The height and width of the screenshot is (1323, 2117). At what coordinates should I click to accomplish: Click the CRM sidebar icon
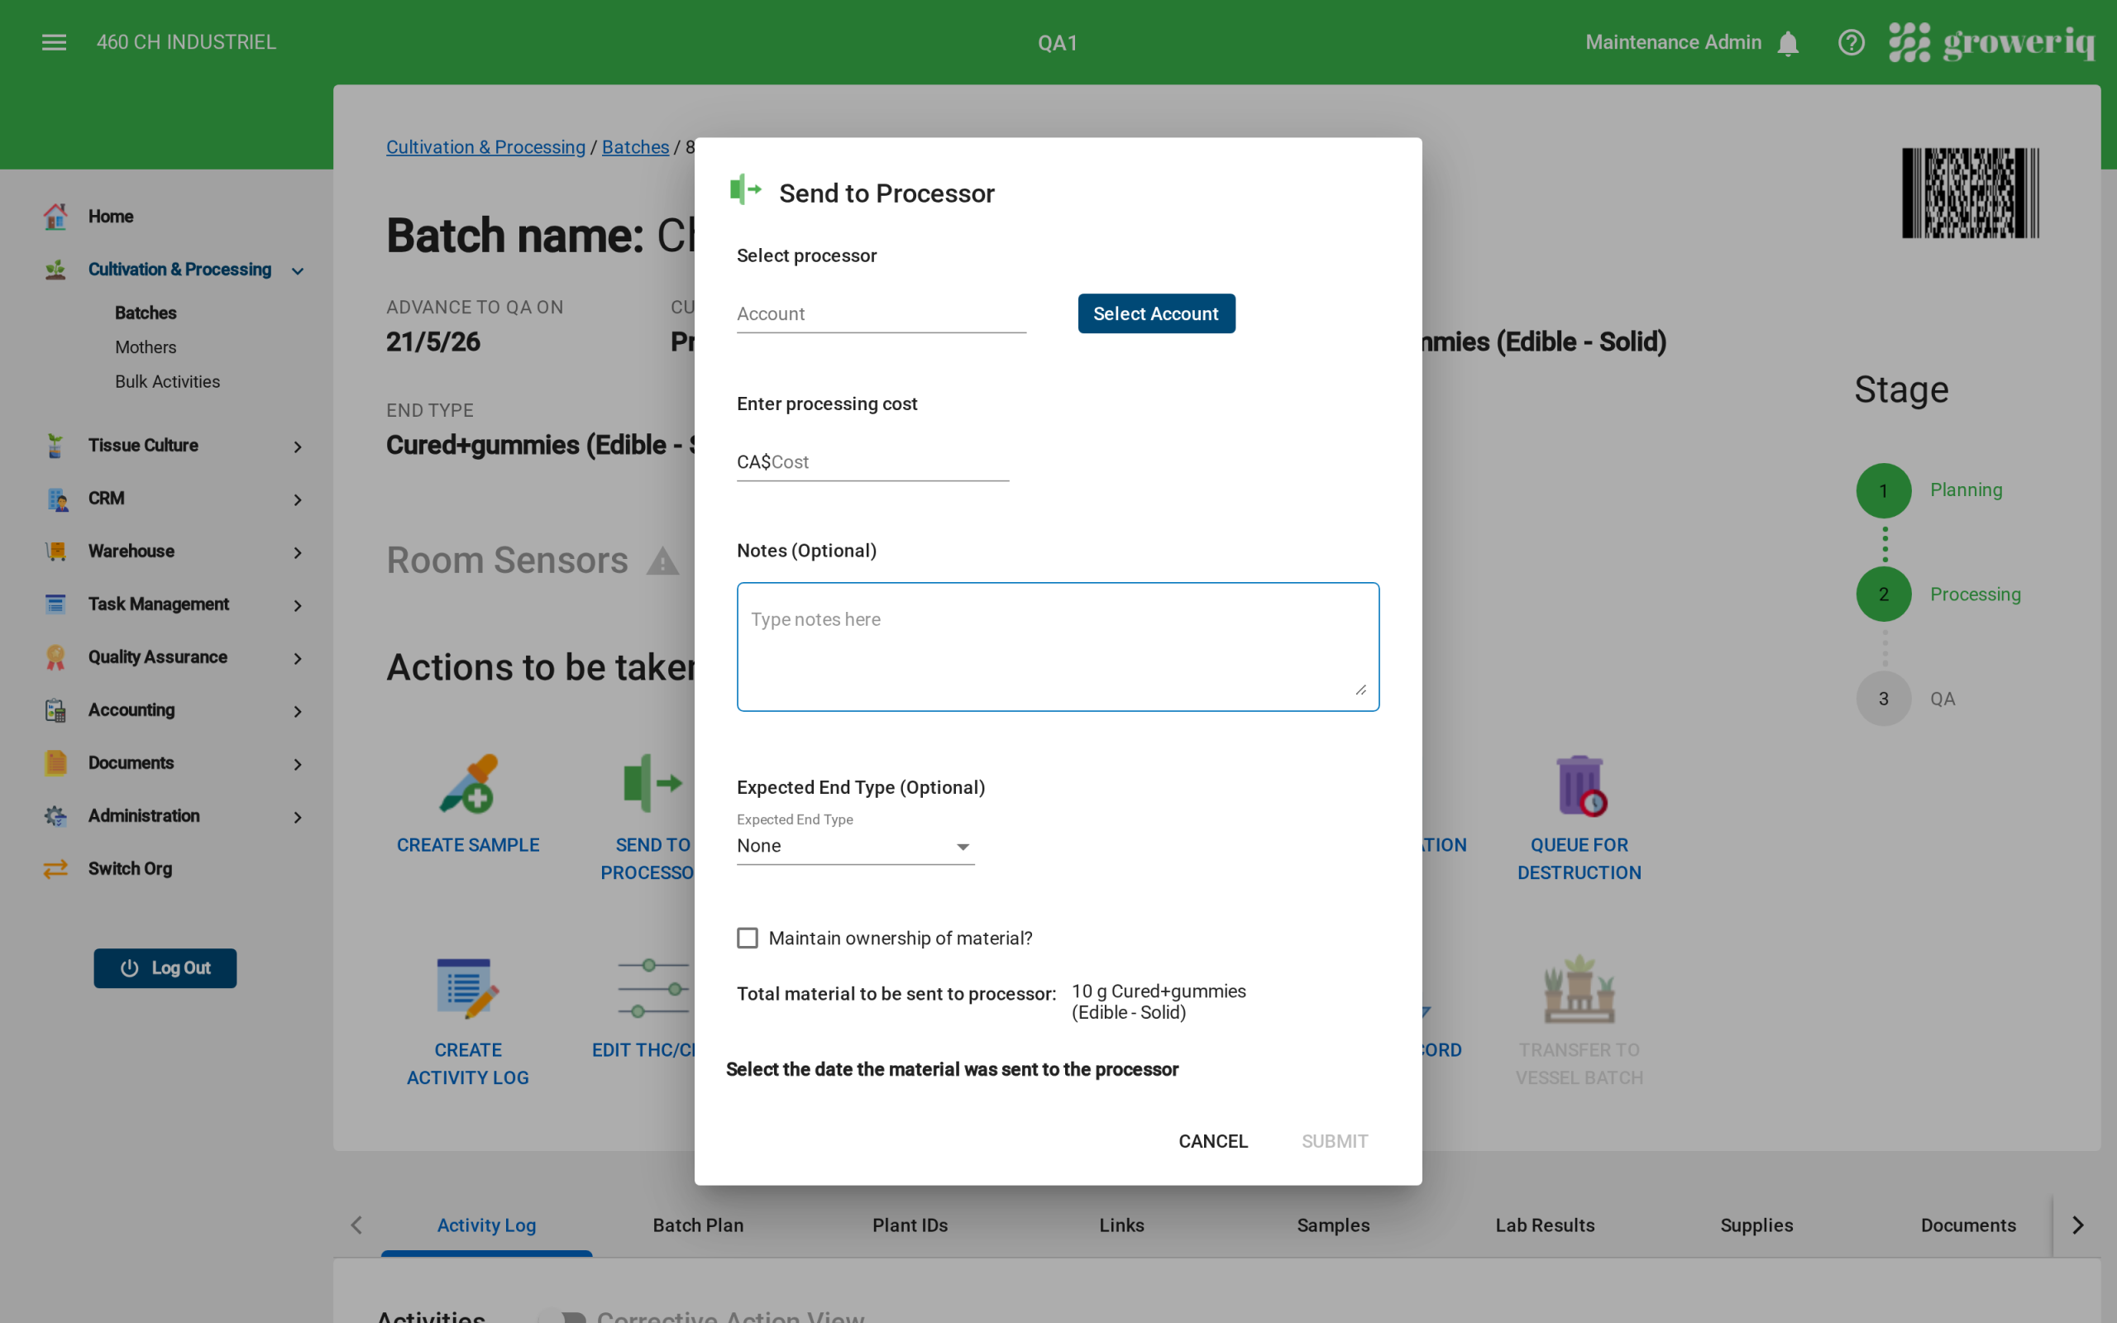(x=56, y=499)
